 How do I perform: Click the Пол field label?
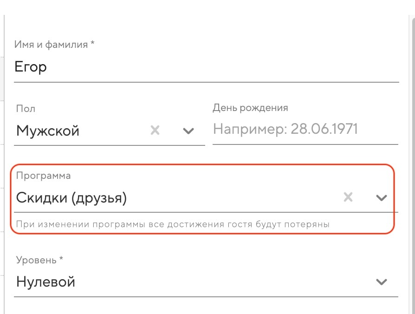pyautogui.click(x=26, y=109)
